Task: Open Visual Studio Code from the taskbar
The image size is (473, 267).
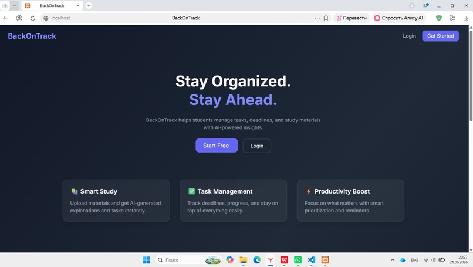Action: click(x=311, y=260)
